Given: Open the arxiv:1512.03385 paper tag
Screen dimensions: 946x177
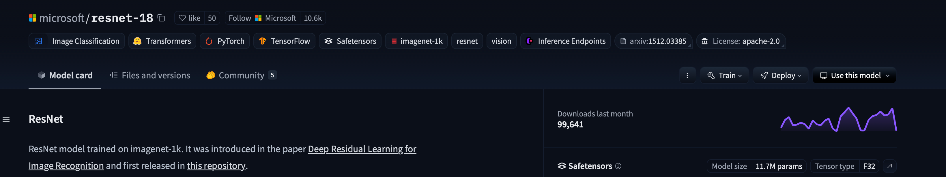Looking at the screenshot, I should (653, 41).
